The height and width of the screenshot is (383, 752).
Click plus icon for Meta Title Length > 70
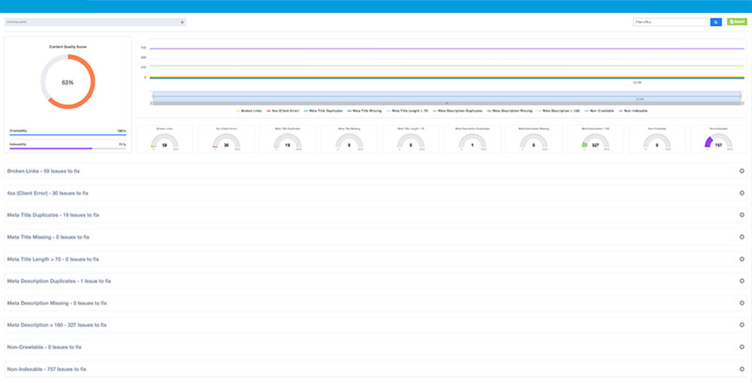742,259
